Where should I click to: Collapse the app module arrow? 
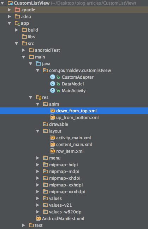pyautogui.click(x=10, y=23)
